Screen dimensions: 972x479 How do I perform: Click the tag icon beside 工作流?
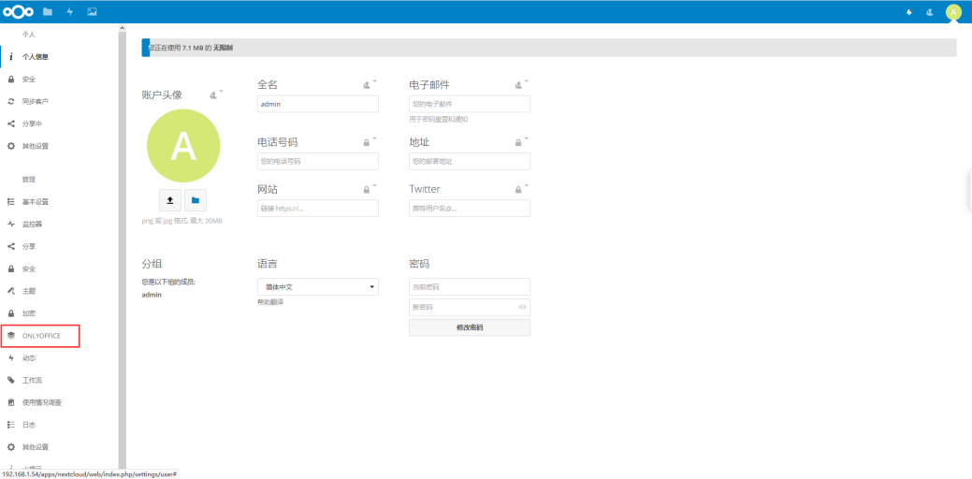point(10,381)
